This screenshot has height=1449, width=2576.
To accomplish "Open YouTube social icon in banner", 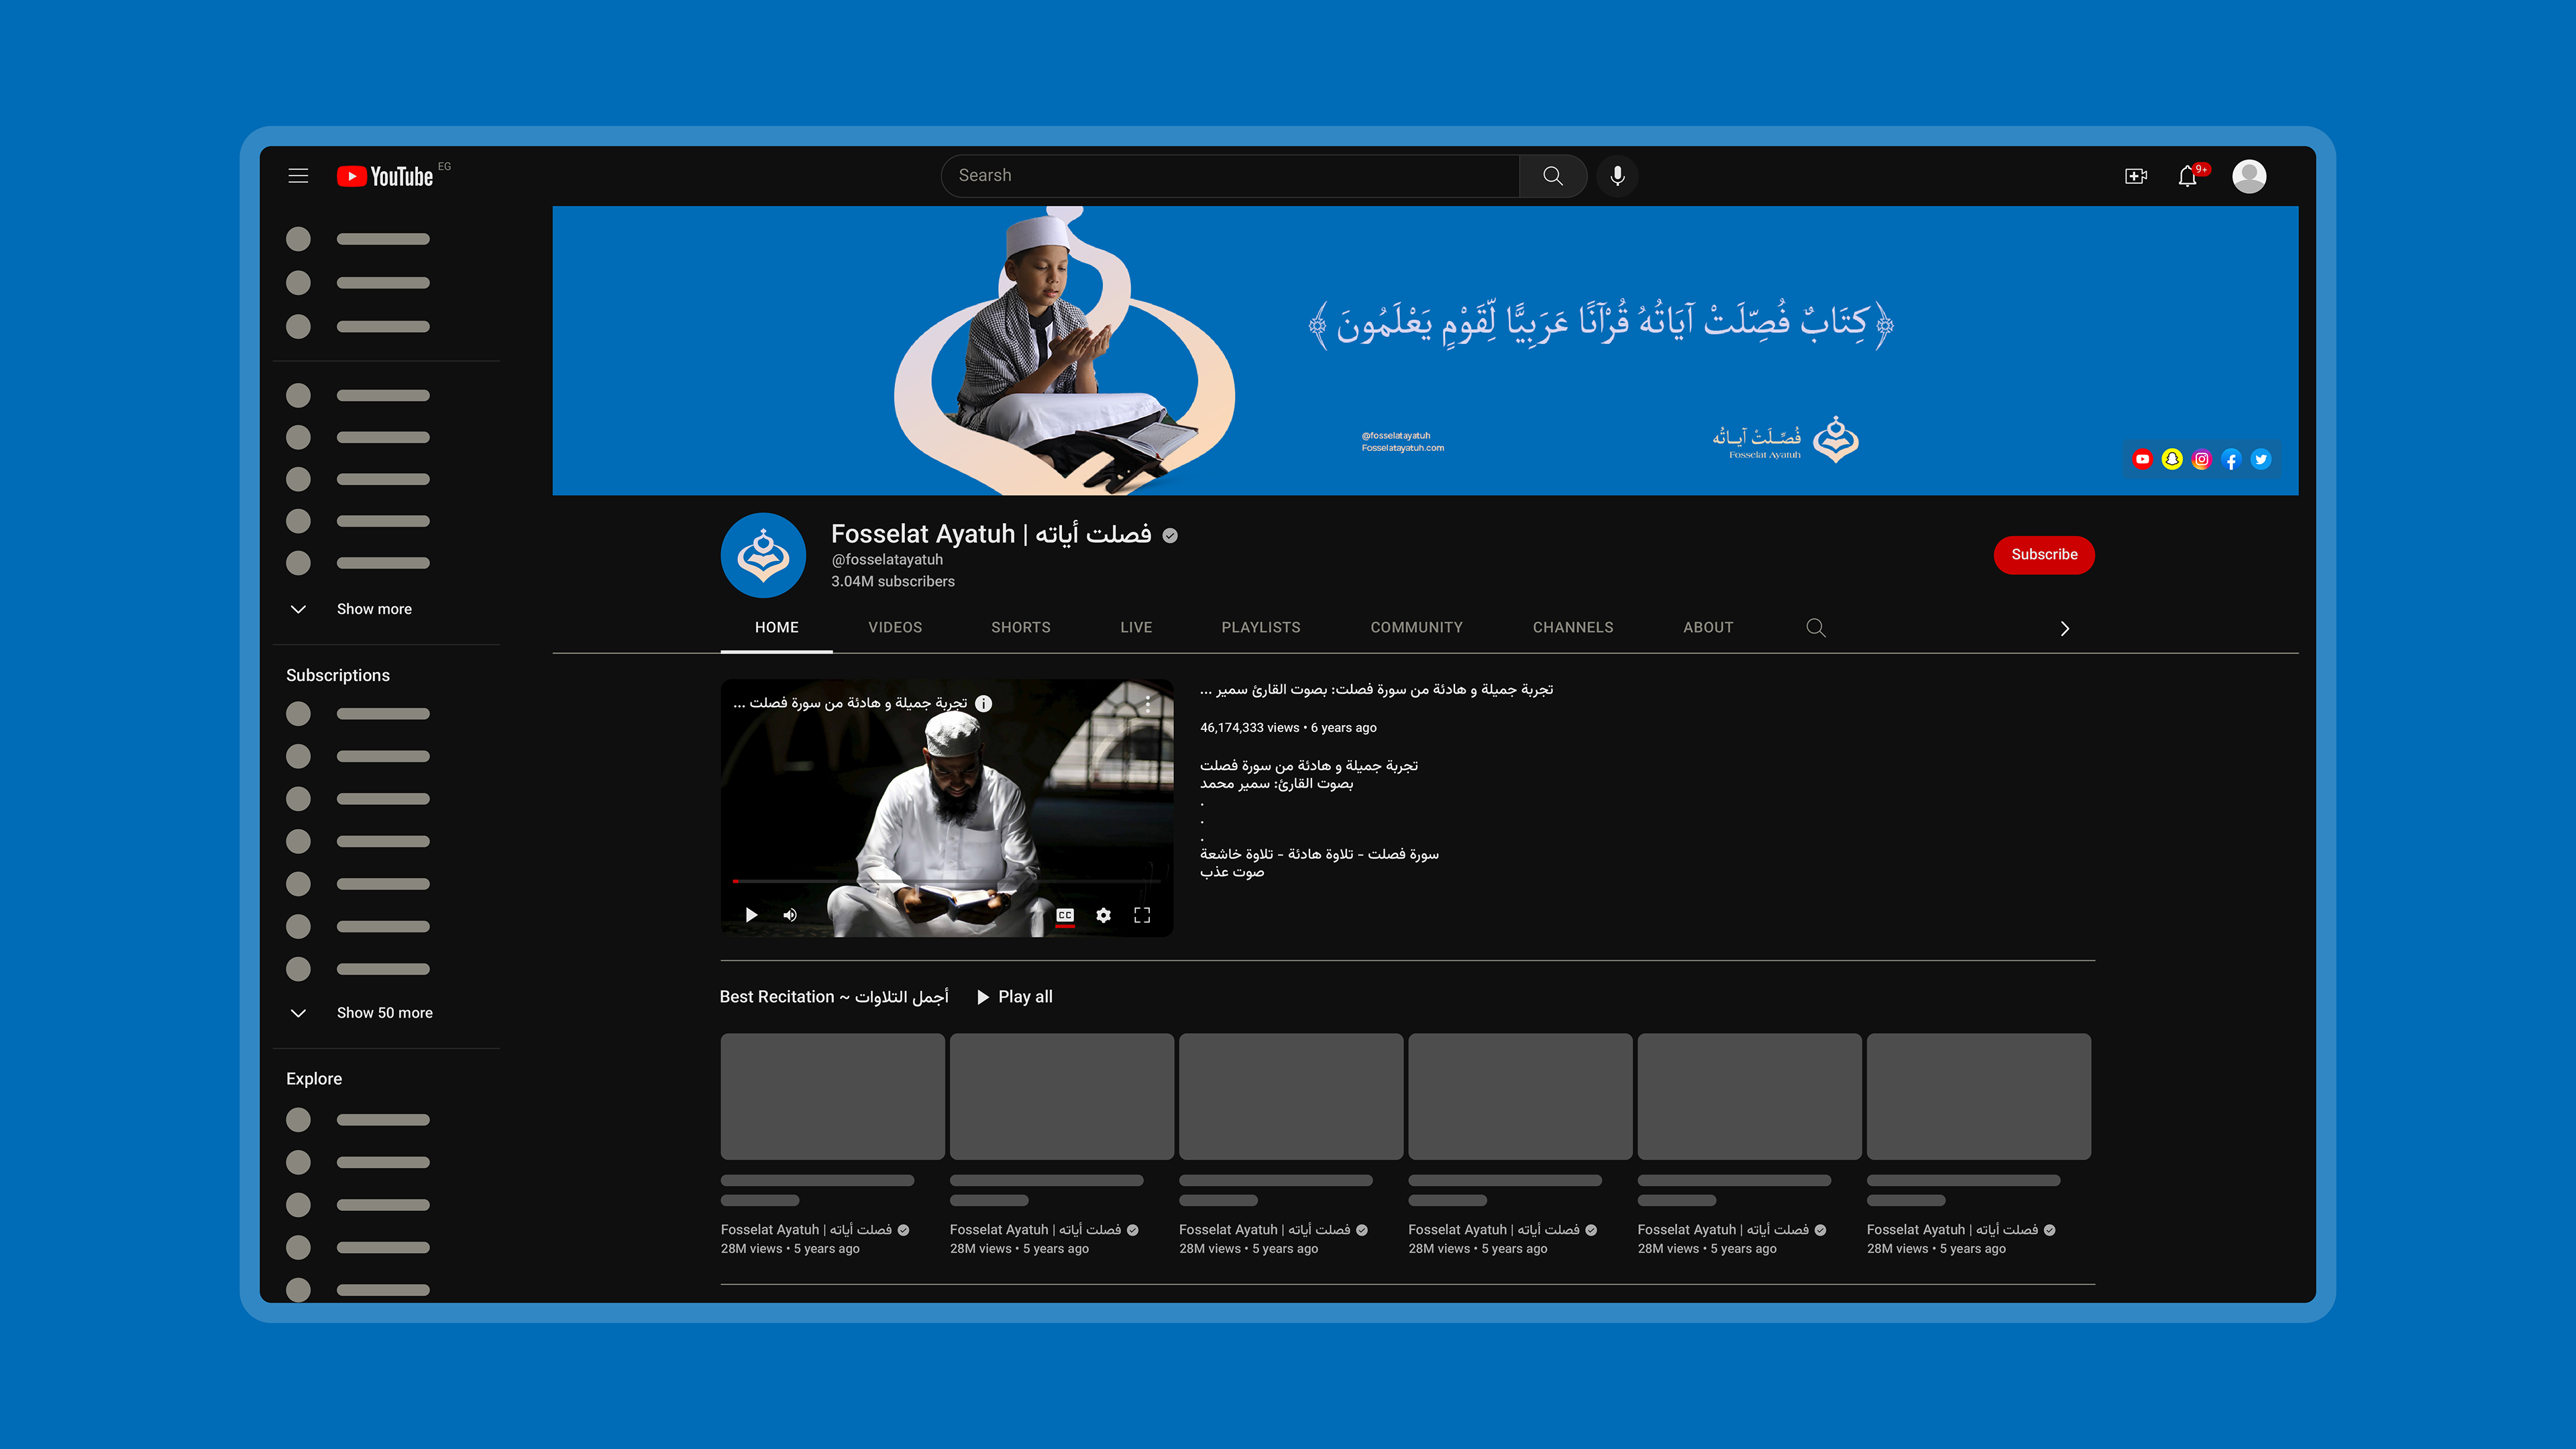I will tap(2142, 459).
